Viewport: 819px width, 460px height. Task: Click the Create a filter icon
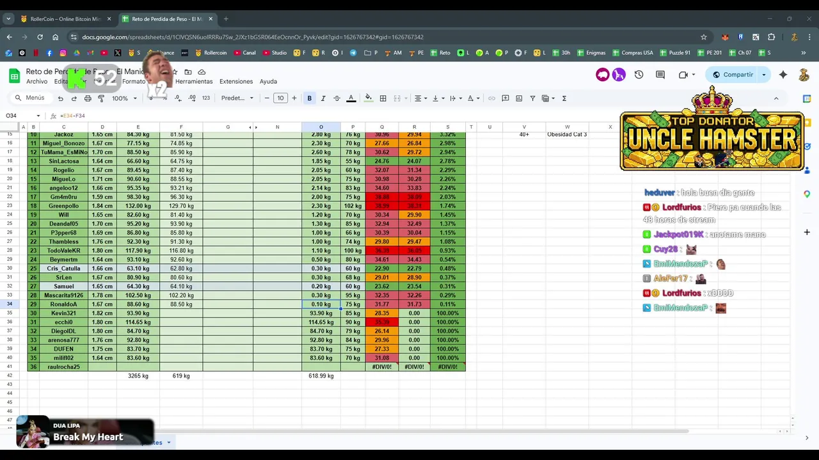532,98
